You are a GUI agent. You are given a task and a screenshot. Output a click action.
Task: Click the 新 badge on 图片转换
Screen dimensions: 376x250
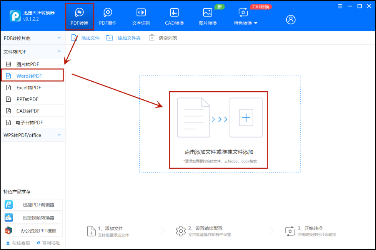tap(220, 7)
